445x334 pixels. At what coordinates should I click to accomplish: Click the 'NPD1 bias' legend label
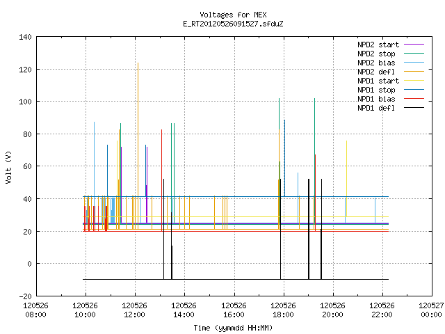click(376, 99)
